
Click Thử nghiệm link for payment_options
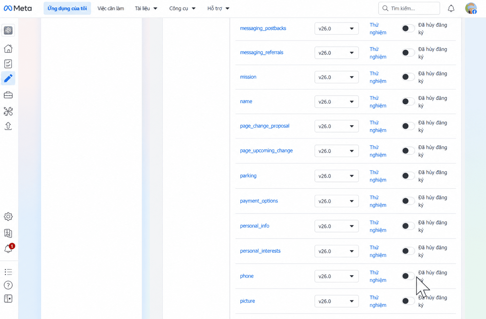point(378,201)
